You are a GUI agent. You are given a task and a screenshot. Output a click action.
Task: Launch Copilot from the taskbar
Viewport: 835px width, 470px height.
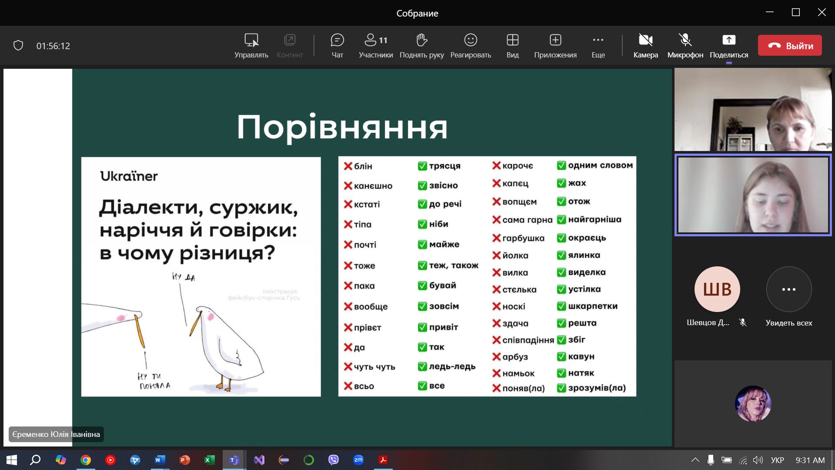[x=60, y=460]
